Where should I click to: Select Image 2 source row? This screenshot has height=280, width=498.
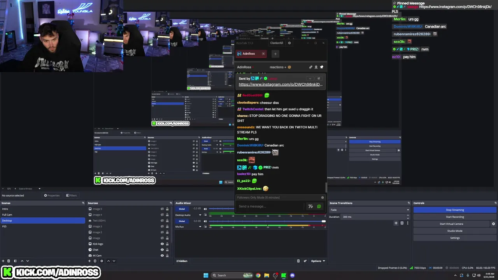point(128,232)
